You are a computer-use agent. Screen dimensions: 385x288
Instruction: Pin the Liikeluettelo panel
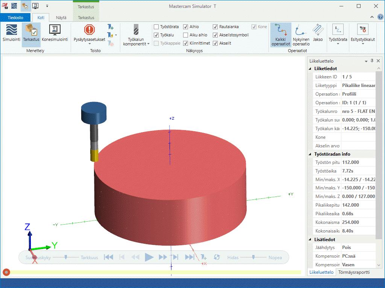click(x=372, y=61)
